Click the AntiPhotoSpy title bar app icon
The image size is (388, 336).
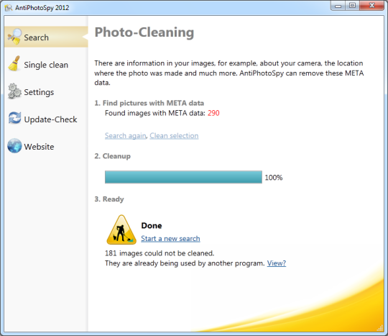coord(9,8)
